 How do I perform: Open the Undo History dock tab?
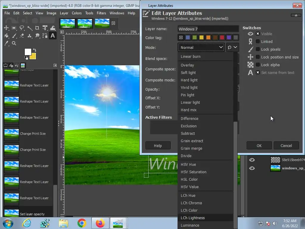[17, 65]
